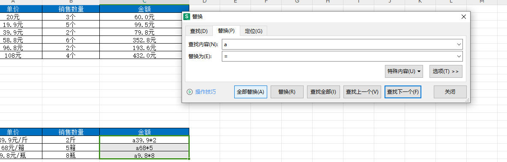Click 查找全部(I) button
Image resolution: width=507 pixels, height=162 pixels.
pyautogui.click(x=323, y=91)
